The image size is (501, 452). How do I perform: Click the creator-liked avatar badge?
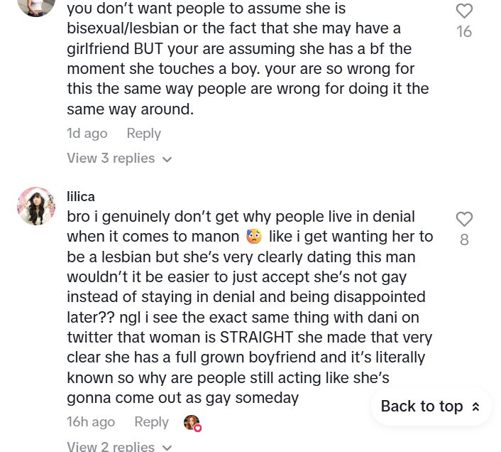(x=192, y=423)
